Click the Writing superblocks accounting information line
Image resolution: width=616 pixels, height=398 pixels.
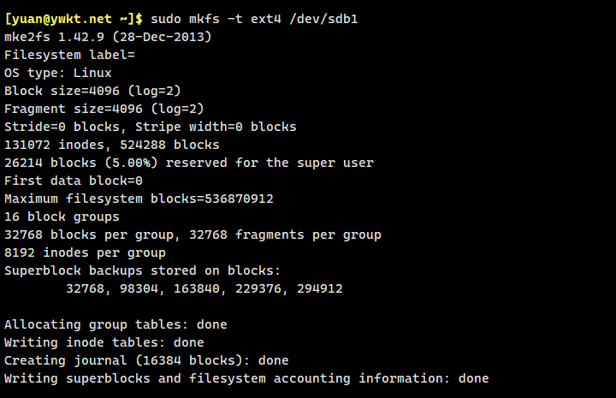246,378
